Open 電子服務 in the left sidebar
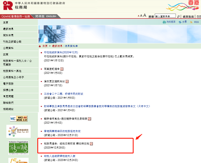 pos(8,83)
